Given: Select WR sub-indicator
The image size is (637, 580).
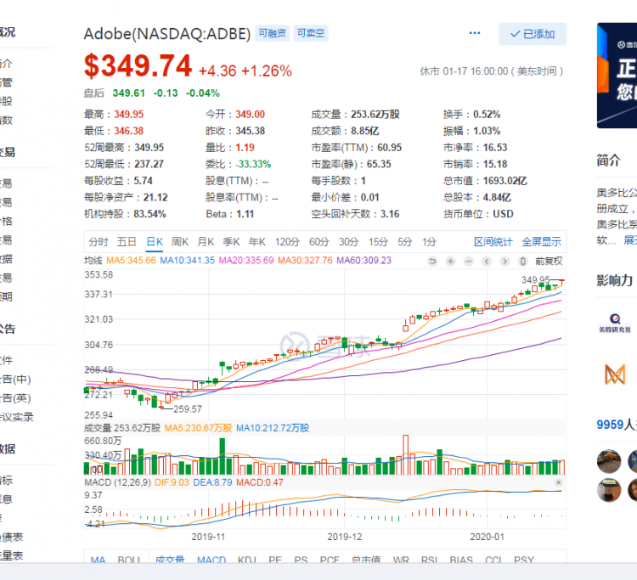Looking at the screenshot, I should pos(401,560).
